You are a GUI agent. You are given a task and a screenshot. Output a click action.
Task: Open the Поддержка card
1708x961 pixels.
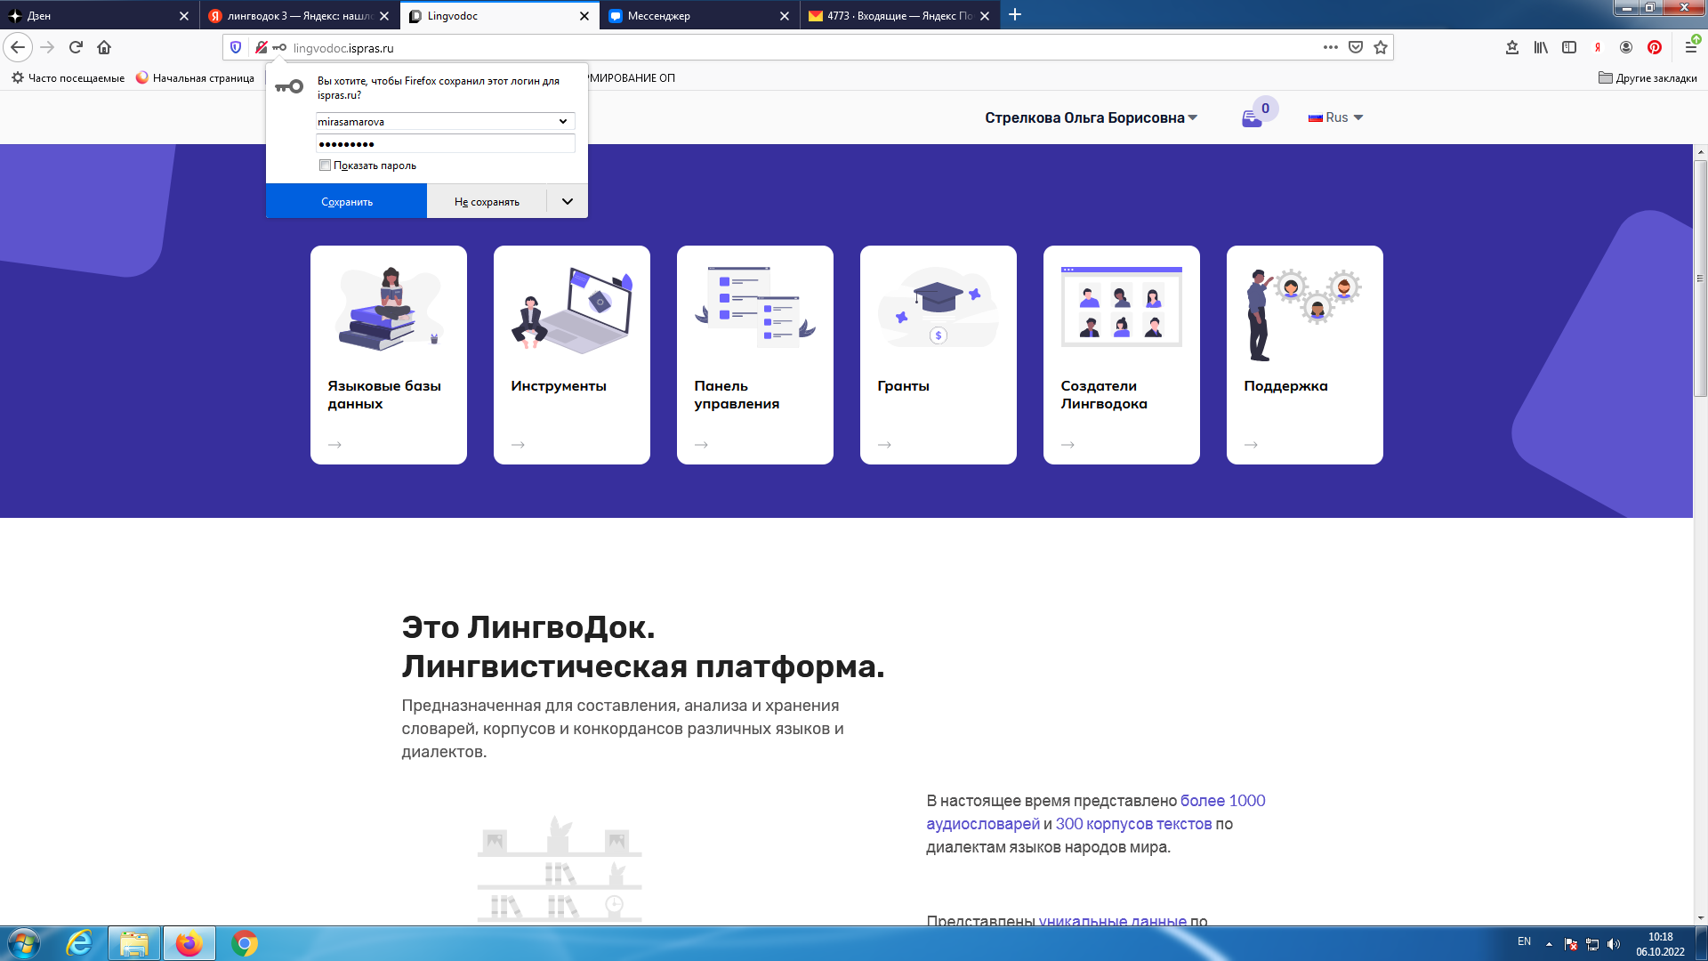tap(1305, 355)
